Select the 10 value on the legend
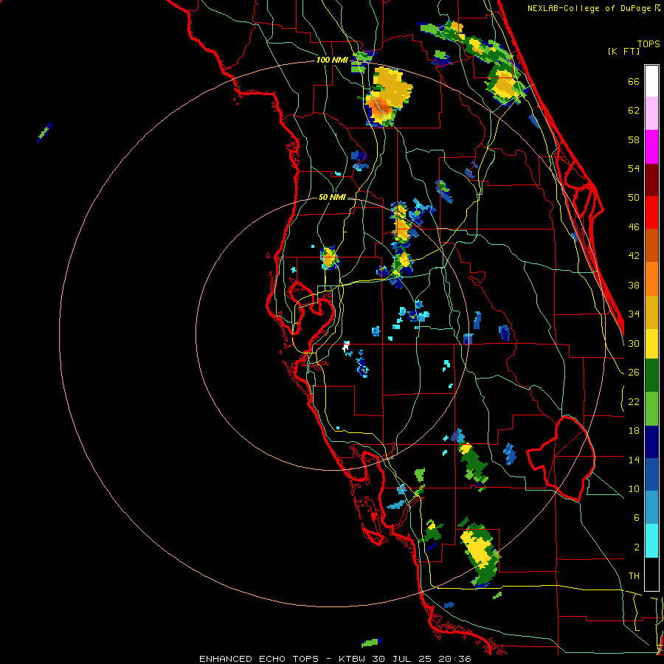Image resolution: width=664 pixels, height=664 pixels. click(634, 488)
